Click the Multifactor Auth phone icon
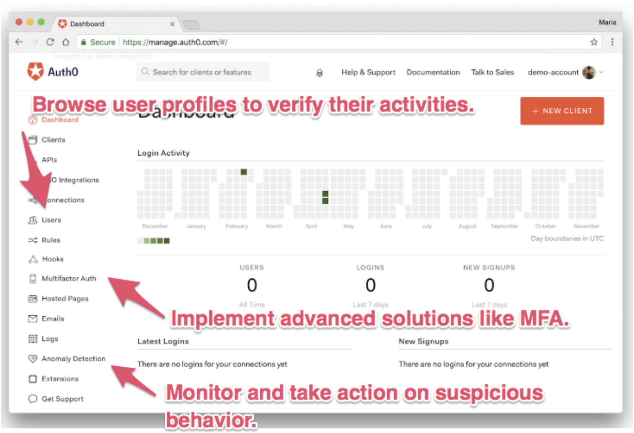Viewport: 634px width, 433px height. [32, 278]
